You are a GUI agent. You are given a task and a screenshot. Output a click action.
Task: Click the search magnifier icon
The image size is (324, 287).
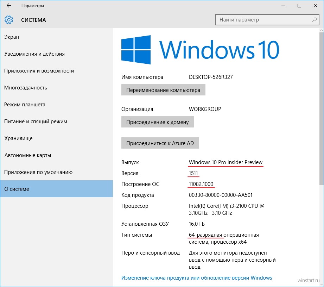314,20
